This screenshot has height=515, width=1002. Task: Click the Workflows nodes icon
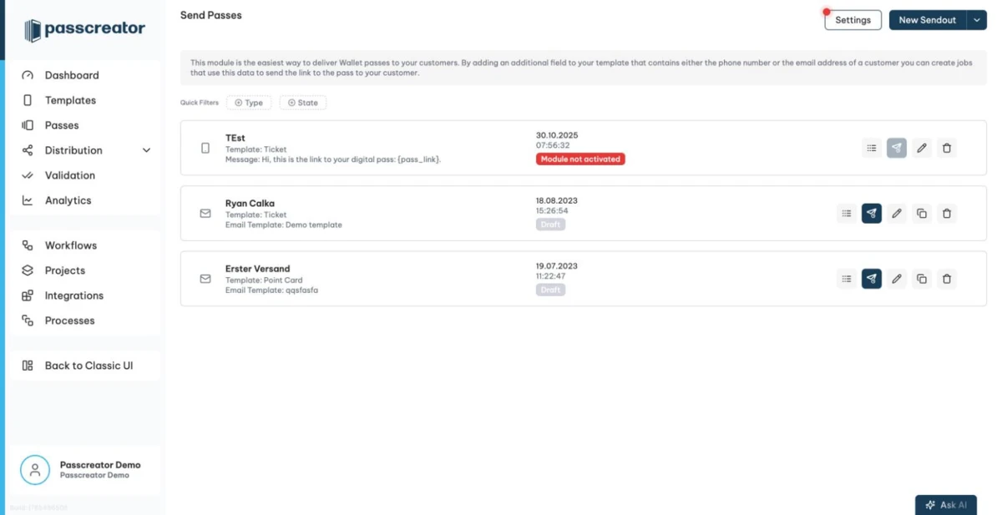28,245
